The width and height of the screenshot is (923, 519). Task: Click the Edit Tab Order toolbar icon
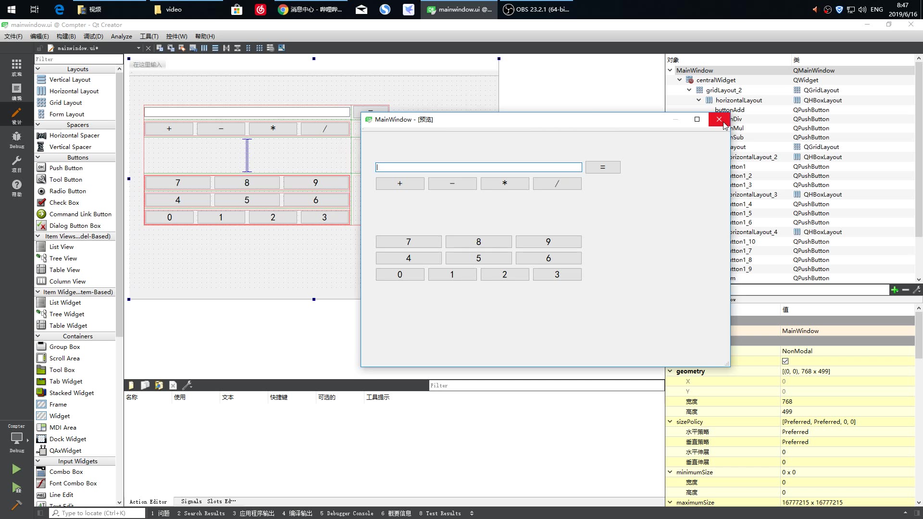(193, 48)
